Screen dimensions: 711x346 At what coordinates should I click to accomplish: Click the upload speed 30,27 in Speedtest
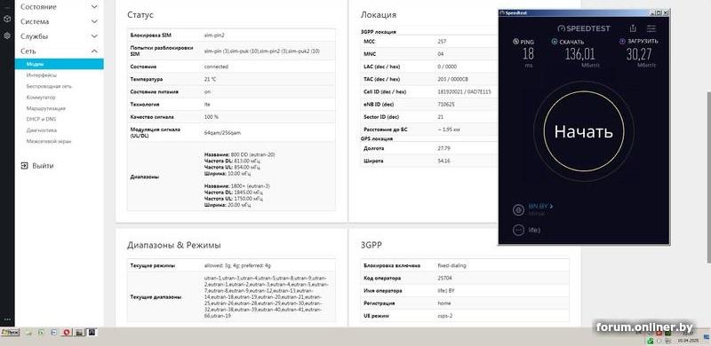[639, 54]
